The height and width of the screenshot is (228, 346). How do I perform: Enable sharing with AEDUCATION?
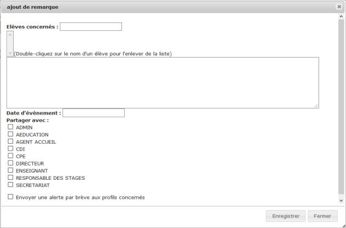10,134
